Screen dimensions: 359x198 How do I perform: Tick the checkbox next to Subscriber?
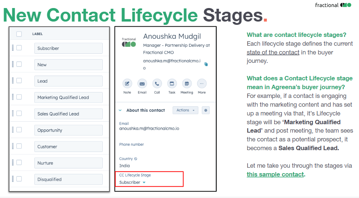coord(19,48)
